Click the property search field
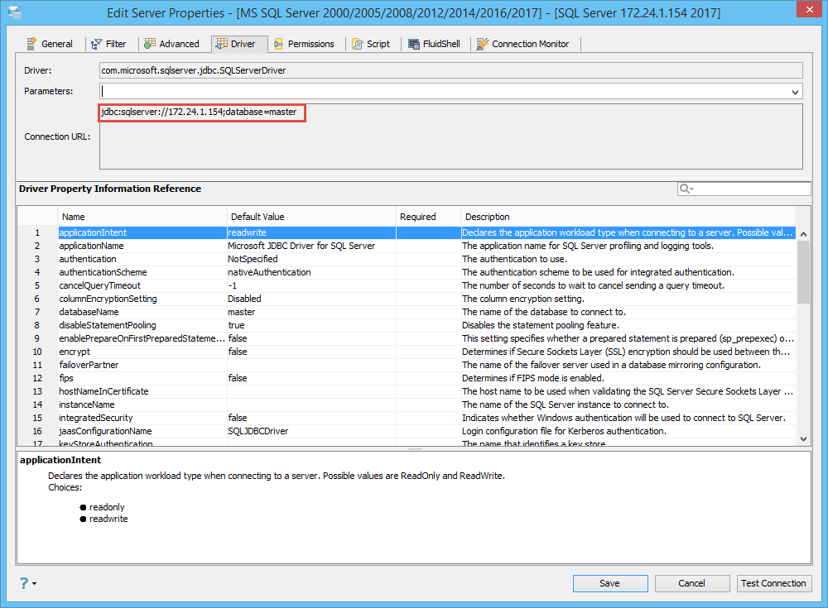This screenshot has height=608, width=828. click(x=744, y=189)
